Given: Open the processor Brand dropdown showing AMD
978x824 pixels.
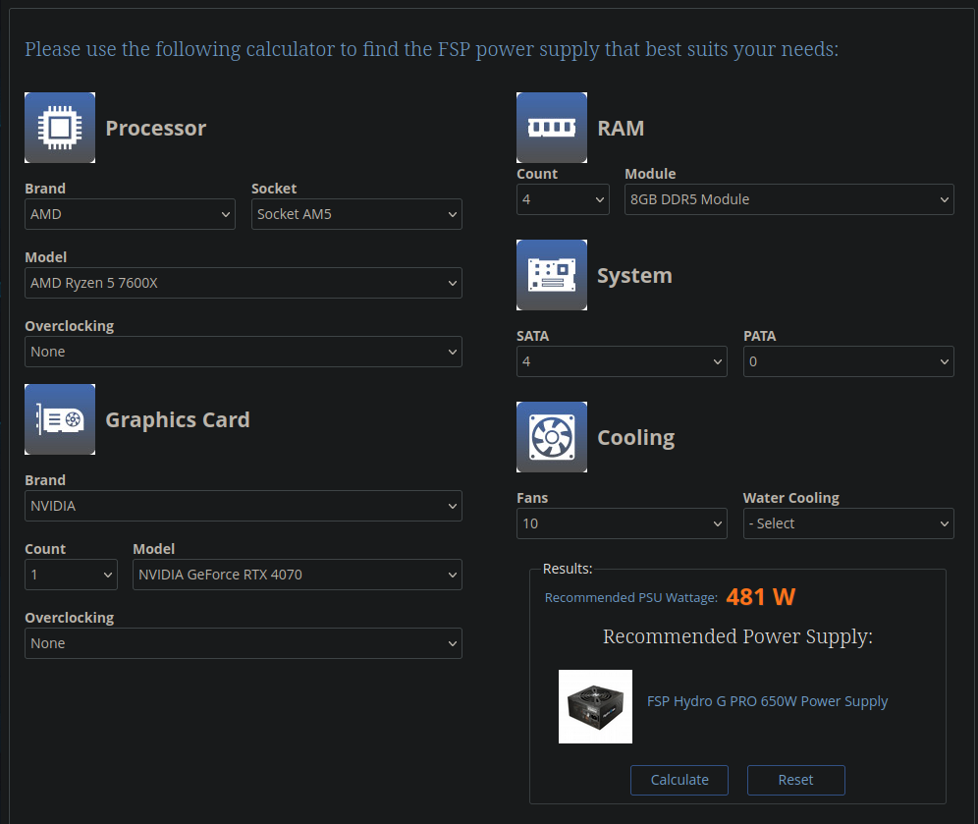Looking at the screenshot, I should (130, 214).
